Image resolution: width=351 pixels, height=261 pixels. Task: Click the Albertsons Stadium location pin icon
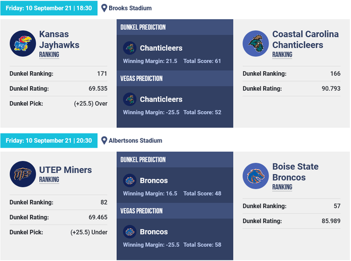pos(104,141)
